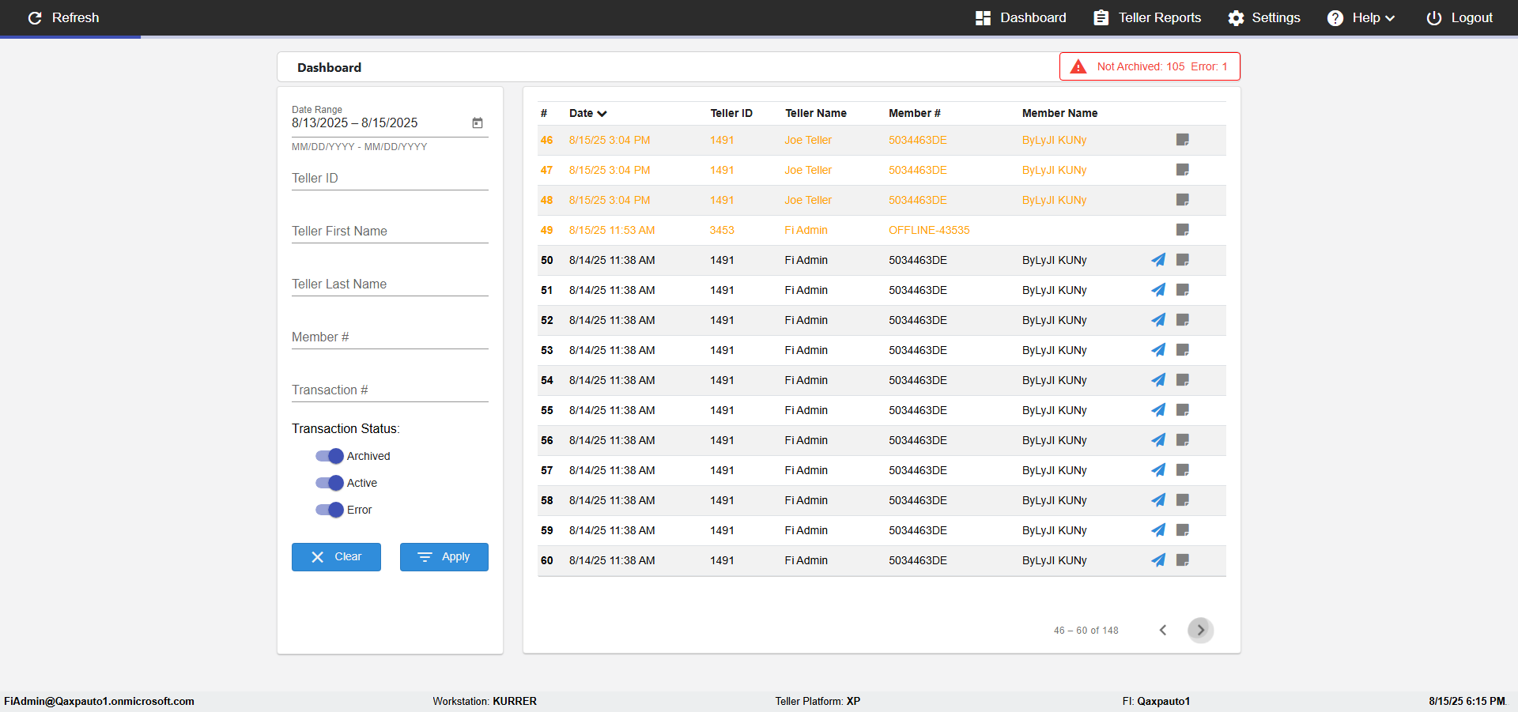Viewport: 1518px width, 712px height.
Task: Open the note icon for row 46
Action: click(1183, 140)
